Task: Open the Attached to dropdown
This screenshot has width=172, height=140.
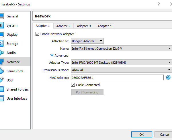Action: coord(87,41)
